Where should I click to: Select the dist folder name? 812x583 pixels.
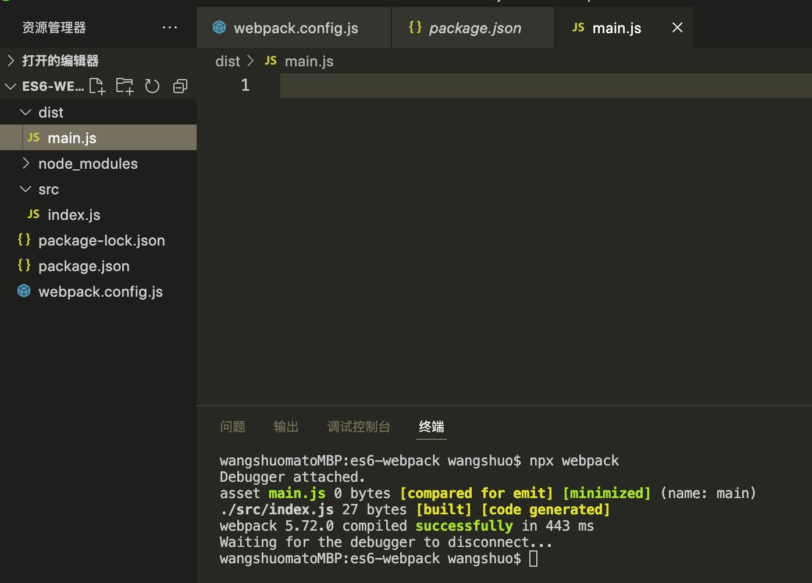(51, 112)
